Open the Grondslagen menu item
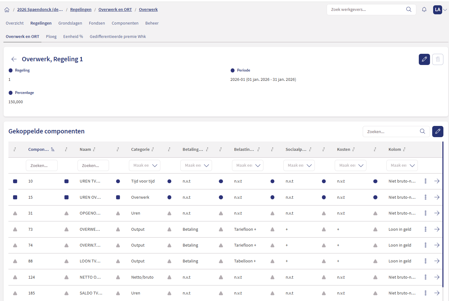 [70, 23]
